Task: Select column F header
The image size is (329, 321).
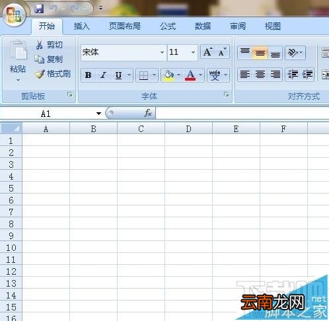Action: pos(283,129)
